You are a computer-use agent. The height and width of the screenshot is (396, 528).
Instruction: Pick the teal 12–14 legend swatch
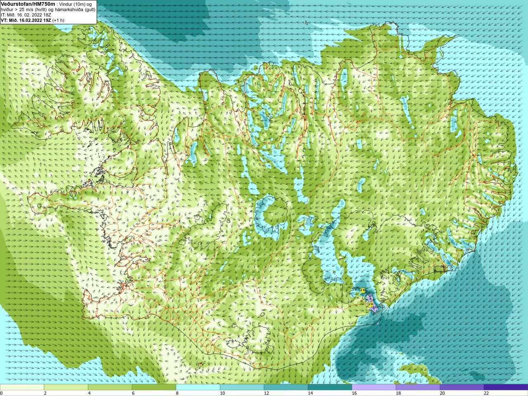(x=286, y=387)
